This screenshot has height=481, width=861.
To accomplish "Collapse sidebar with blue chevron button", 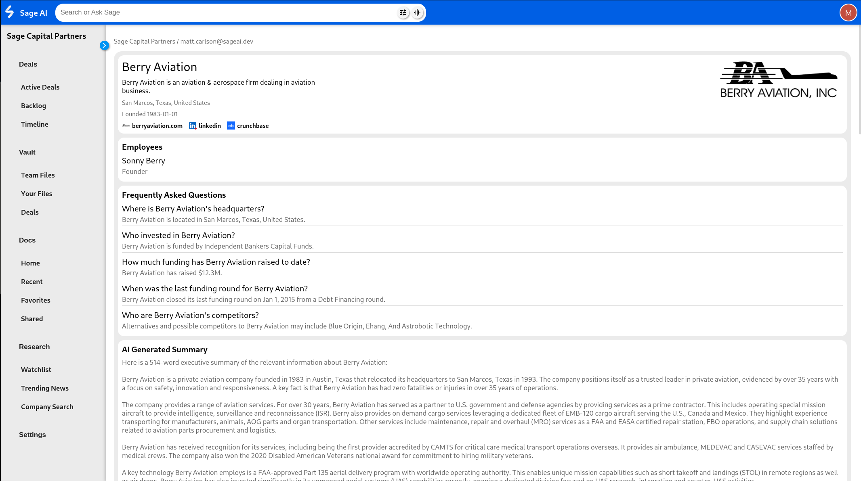I will [104, 45].
